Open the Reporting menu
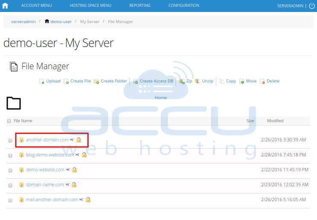The height and width of the screenshot is (220, 317). [x=140, y=6]
